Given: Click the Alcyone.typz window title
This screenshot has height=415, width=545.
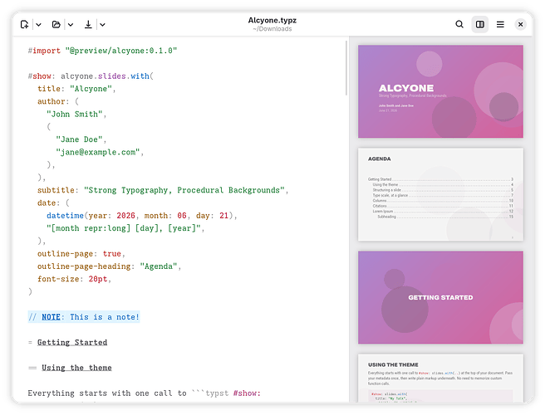Looking at the screenshot, I should click(x=272, y=21).
